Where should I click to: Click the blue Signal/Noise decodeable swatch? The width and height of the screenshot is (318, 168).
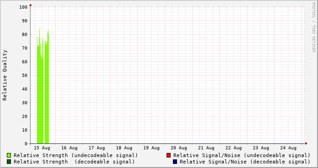(x=175, y=162)
